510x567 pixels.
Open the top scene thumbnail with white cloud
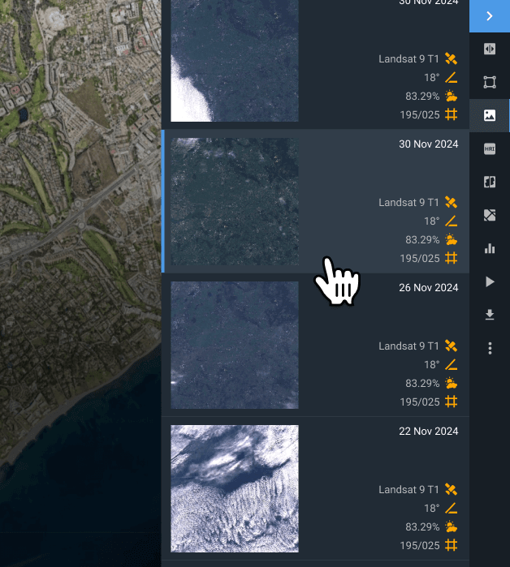(x=235, y=61)
